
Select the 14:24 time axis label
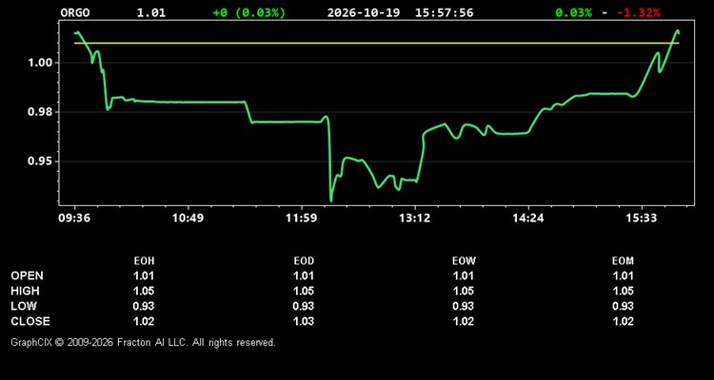click(528, 218)
